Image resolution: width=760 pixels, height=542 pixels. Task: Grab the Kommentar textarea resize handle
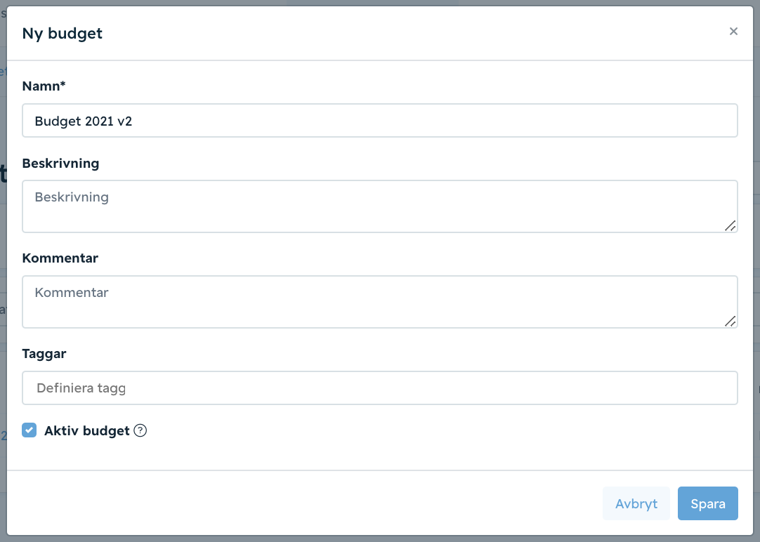(x=730, y=321)
